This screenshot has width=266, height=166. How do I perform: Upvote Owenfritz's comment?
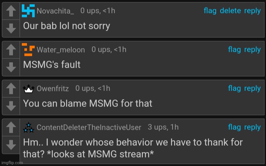click(11, 89)
